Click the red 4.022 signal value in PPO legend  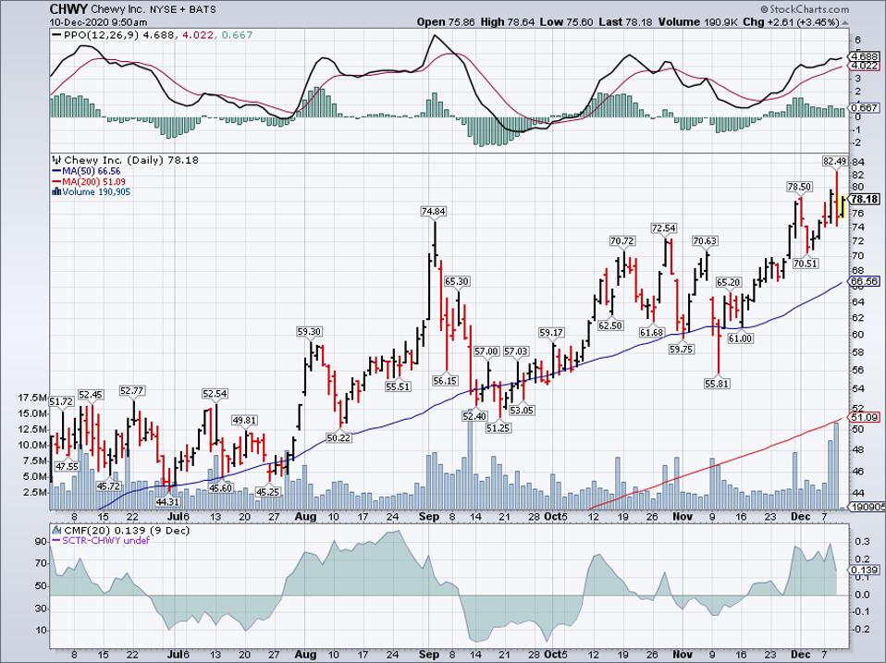coord(198,35)
